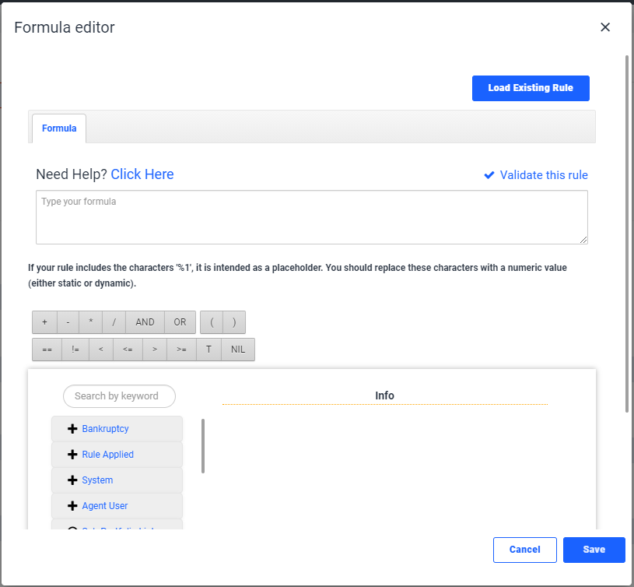Screen dimensions: 634x587
Task: Expand Bankruptcy with its plus icon
Action: 72,429
